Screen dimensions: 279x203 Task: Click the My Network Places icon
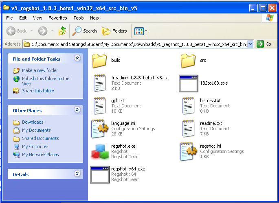coord(16,155)
